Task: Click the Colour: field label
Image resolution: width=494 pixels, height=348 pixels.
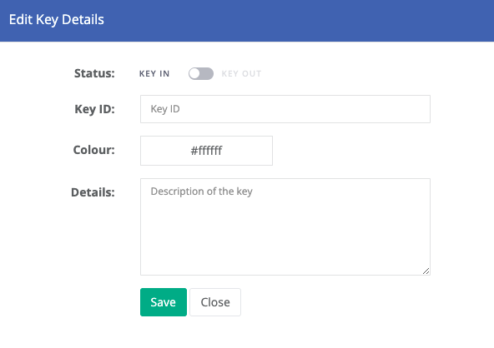Action: [94, 150]
